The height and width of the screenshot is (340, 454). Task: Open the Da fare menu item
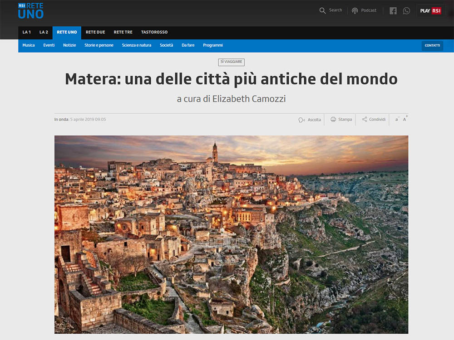coord(188,45)
